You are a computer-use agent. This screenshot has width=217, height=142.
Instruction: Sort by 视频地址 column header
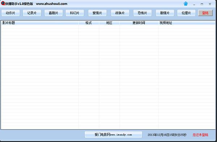coord(187,23)
